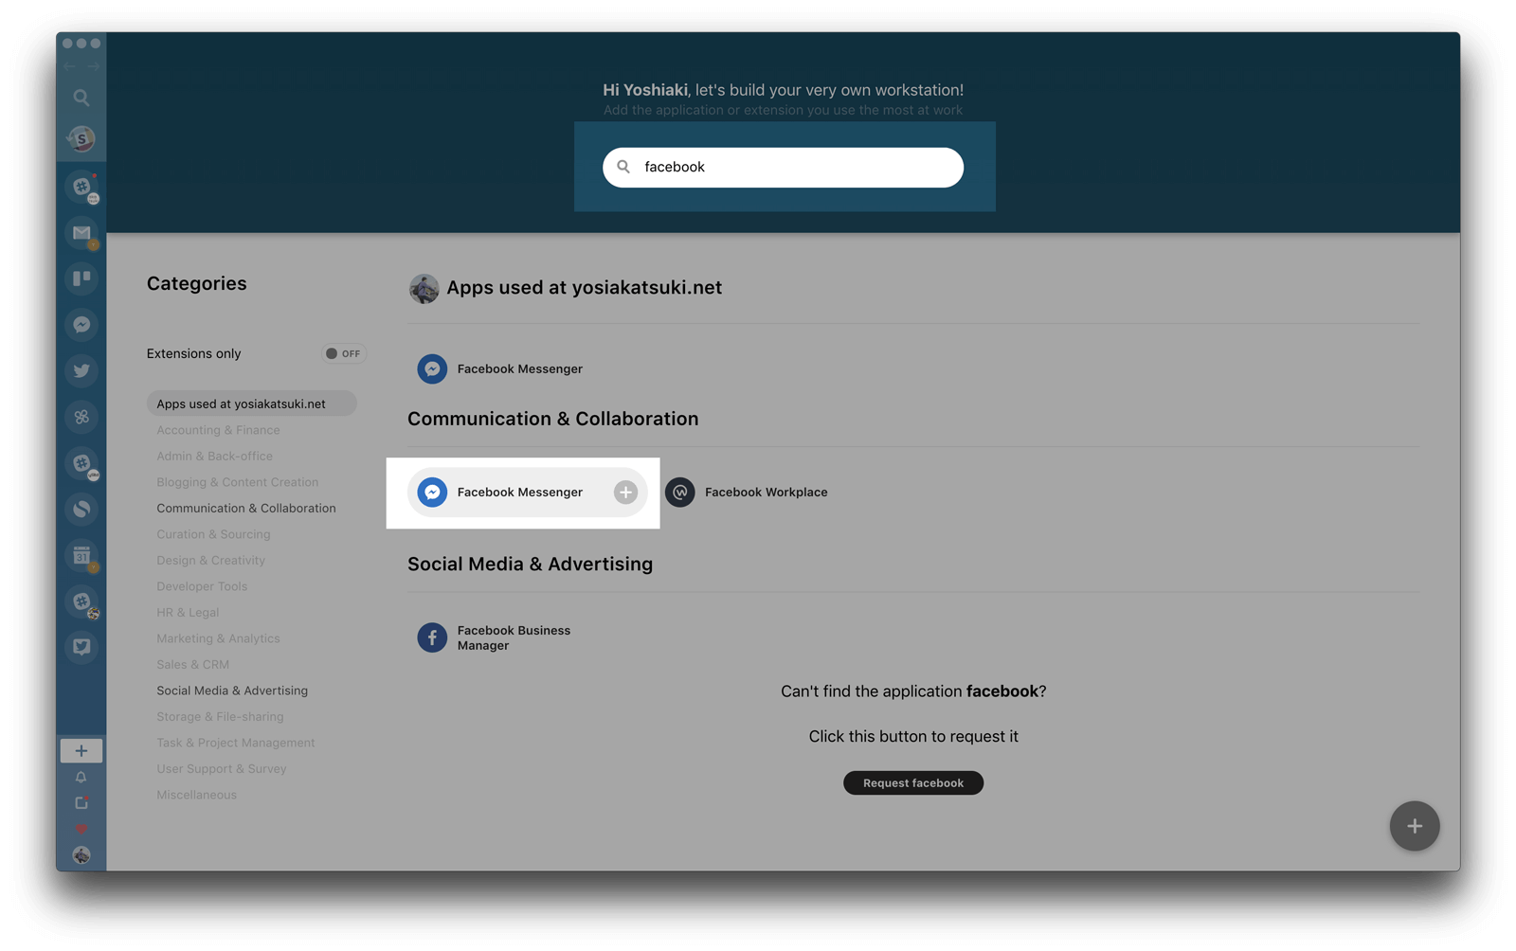Open the user avatar at sidebar bottom
The height and width of the screenshot is (951, 1516).
click(x=81, y=855)
